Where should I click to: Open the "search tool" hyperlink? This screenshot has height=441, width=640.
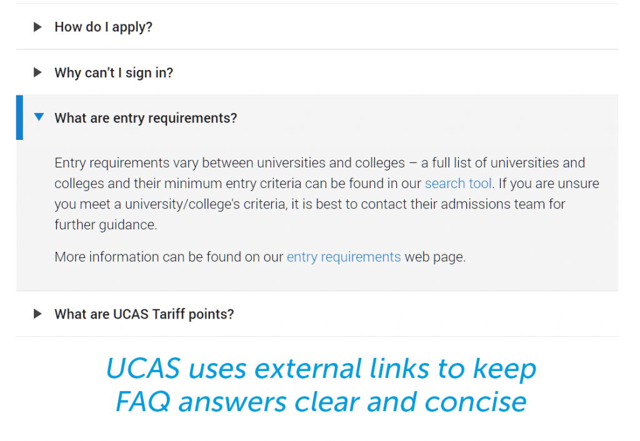point(458,183)
